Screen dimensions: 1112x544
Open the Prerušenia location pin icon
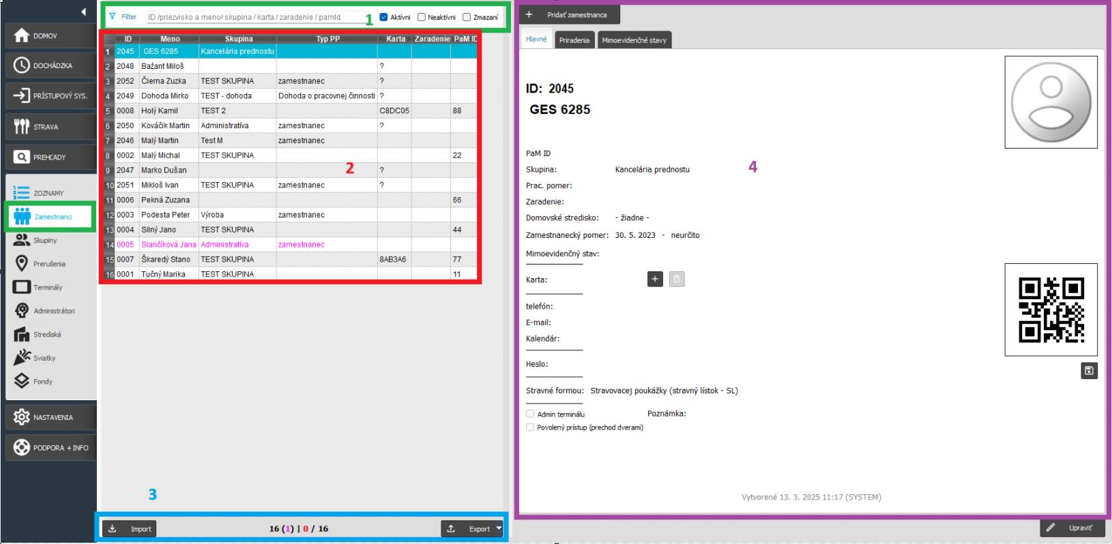[22, 264]
